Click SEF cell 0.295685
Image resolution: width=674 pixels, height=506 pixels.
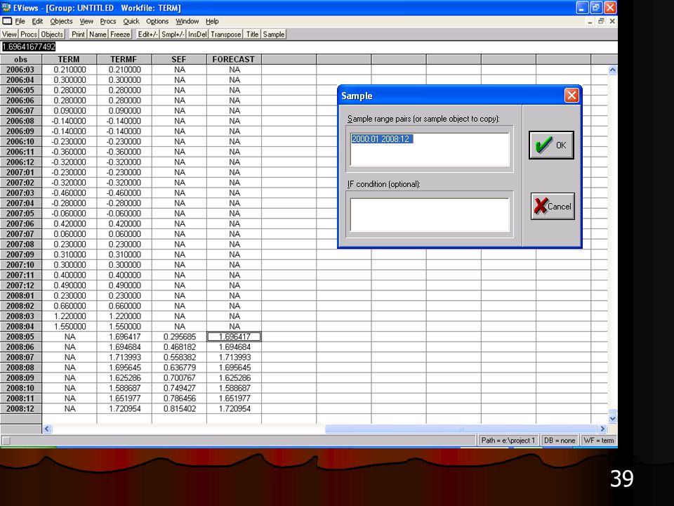(179, 337)
